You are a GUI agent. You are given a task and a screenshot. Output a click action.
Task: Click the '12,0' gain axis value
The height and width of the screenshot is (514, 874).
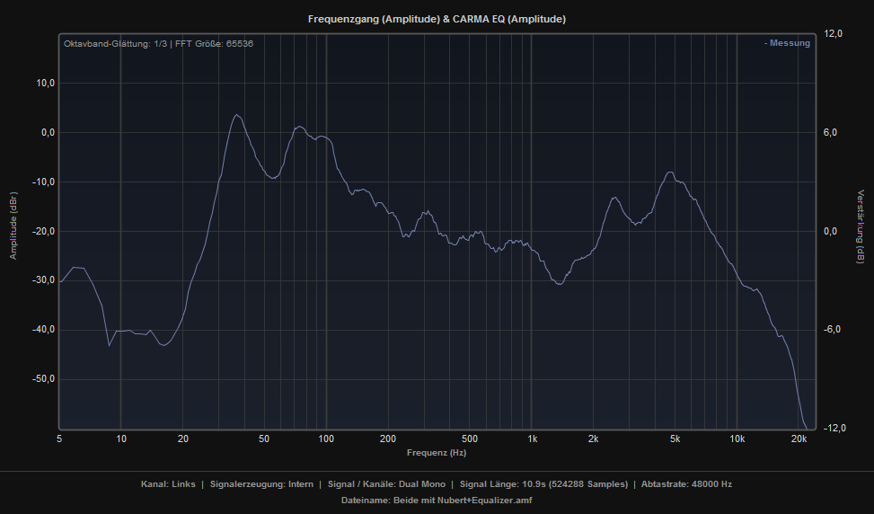pyautogui.click(x=833, y=34)
